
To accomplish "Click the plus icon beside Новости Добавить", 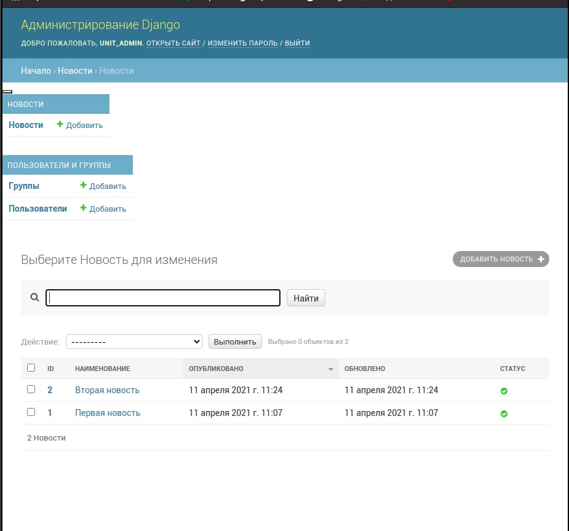I will (x=60, y=124).
